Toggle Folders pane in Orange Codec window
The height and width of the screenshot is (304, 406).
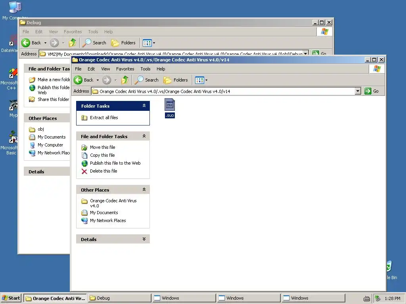tap(176, 80)
